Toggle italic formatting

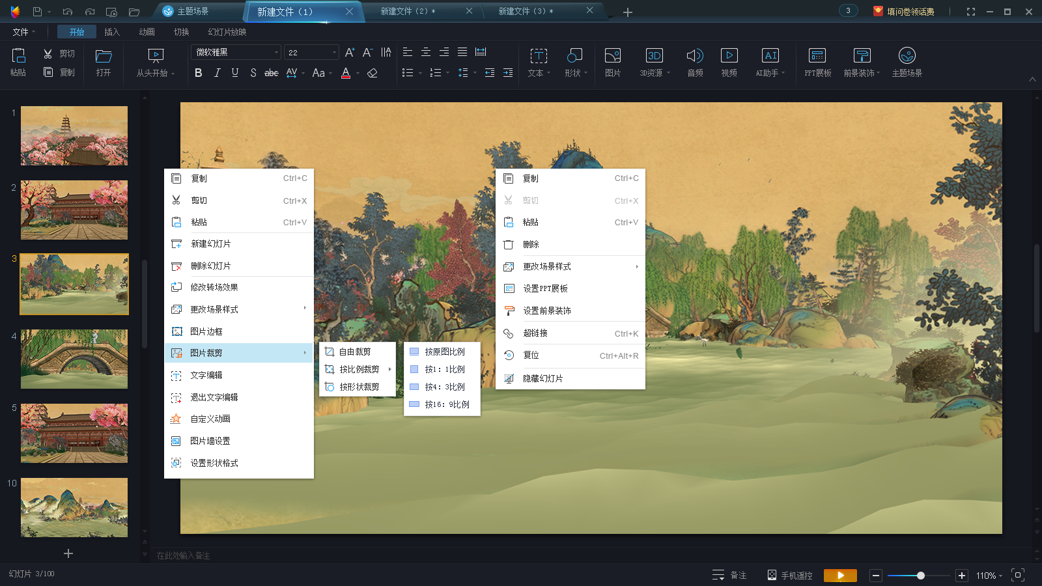217,73
